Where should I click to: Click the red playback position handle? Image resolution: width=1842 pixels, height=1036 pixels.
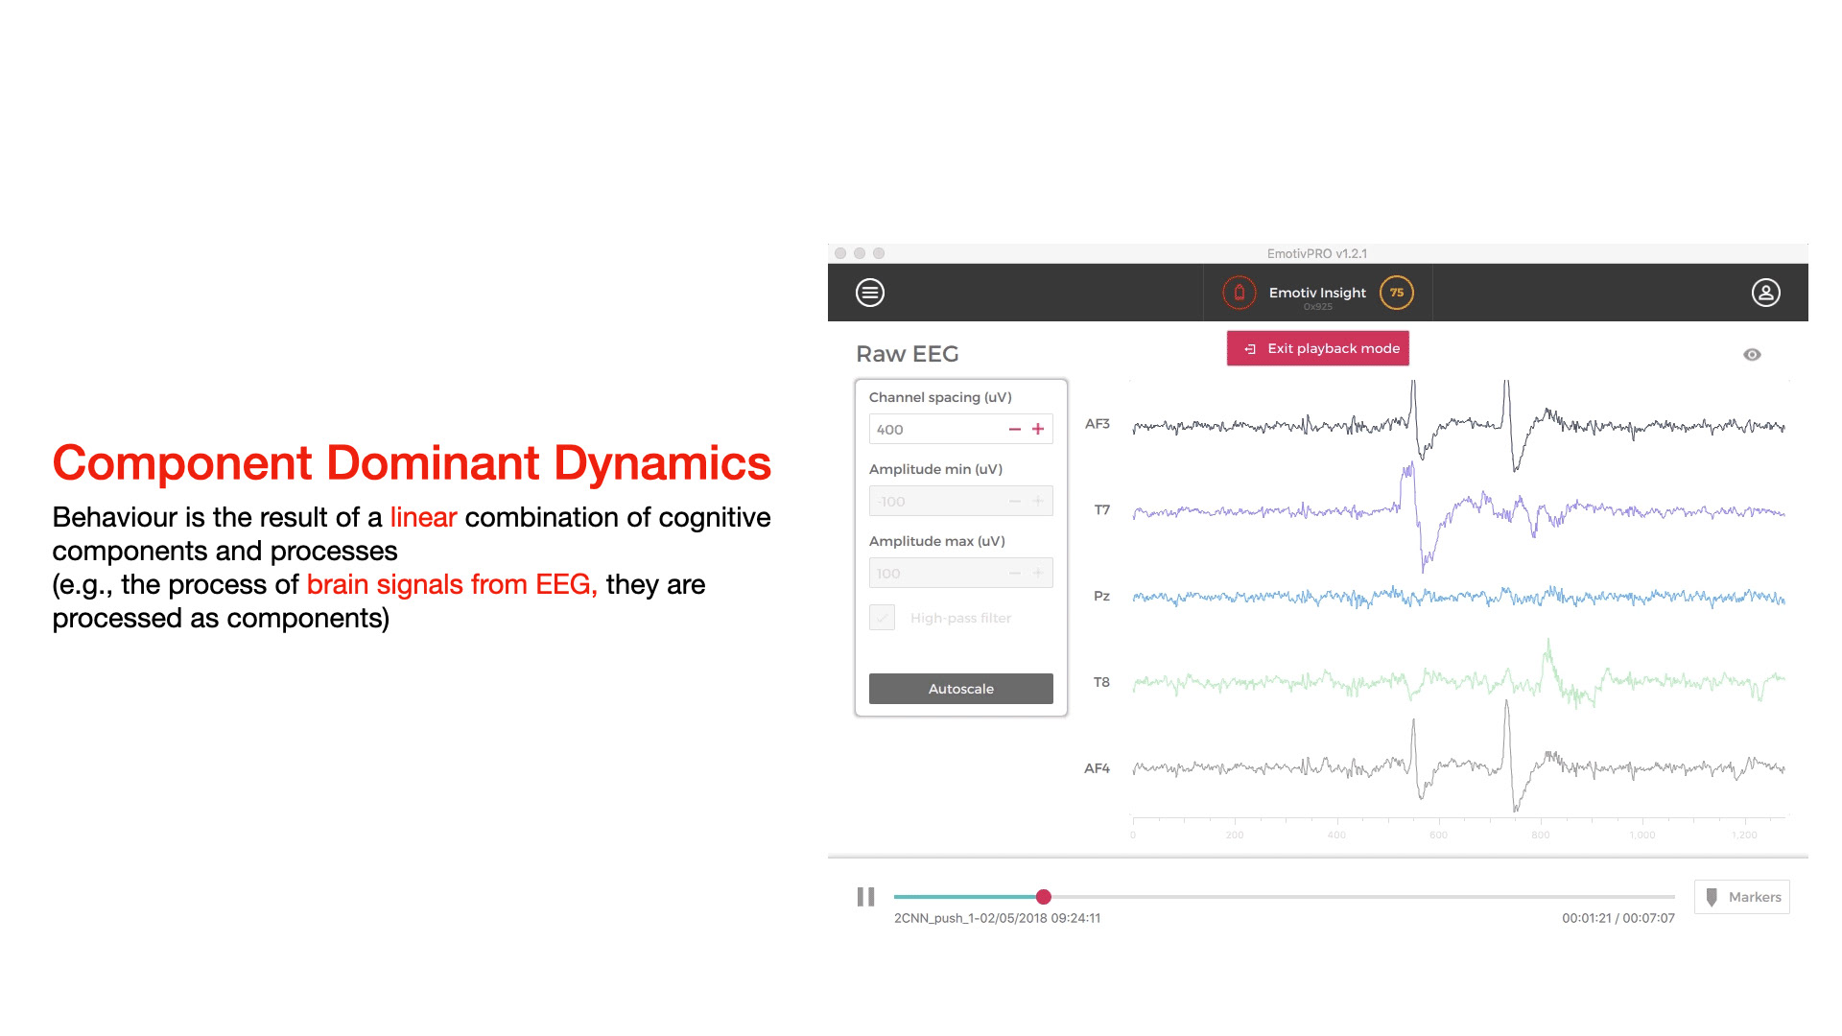pos(1044,897)
